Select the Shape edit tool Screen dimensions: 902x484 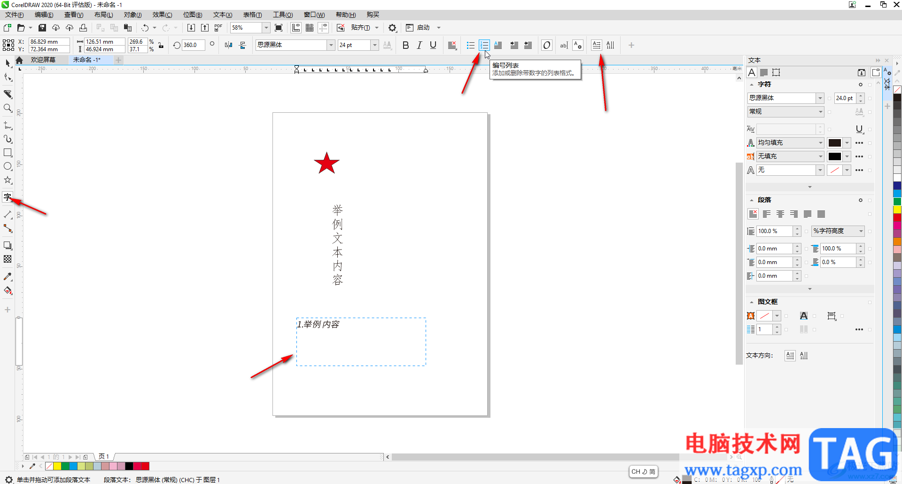pyautogui.click(x=8, y=77)
